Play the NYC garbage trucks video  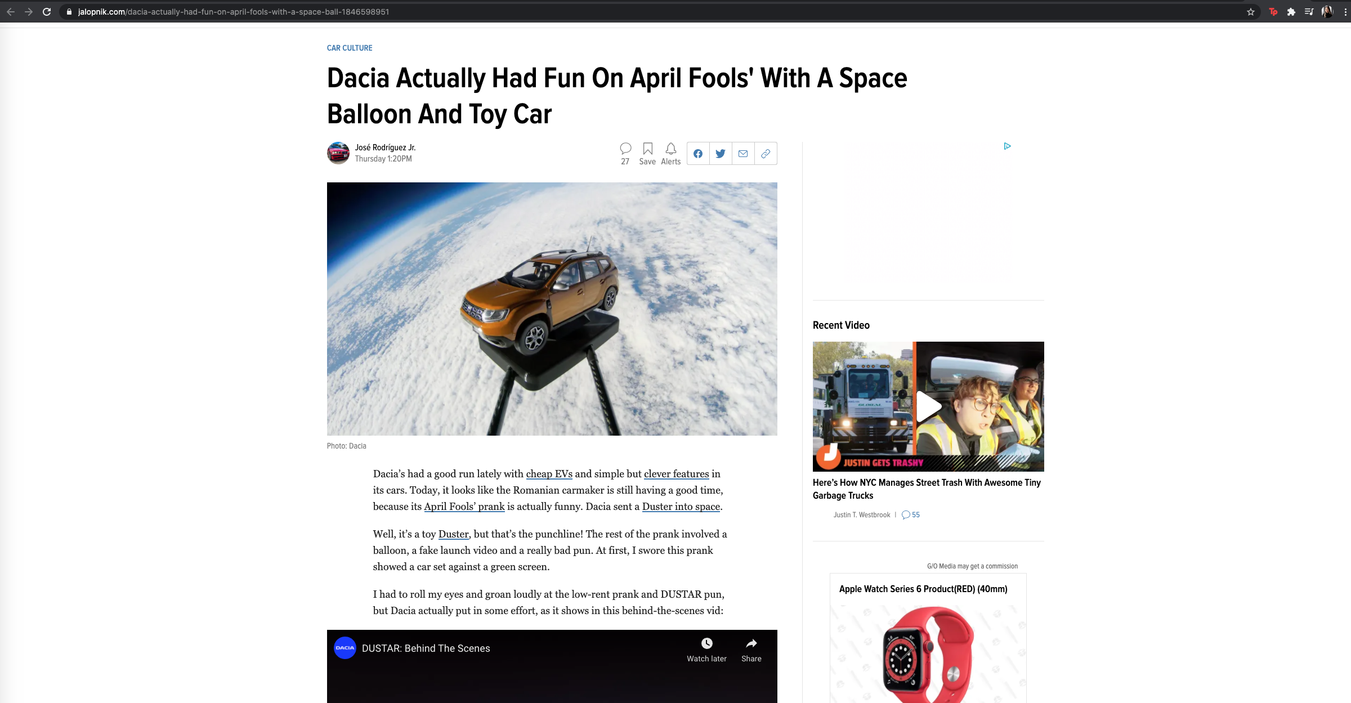coord(928,406)
